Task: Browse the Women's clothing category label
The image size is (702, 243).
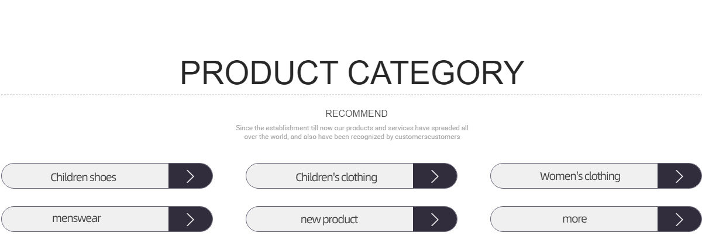Action: [x=580, y=176]
